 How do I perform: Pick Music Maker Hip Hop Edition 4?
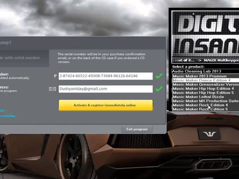[206, 88]
